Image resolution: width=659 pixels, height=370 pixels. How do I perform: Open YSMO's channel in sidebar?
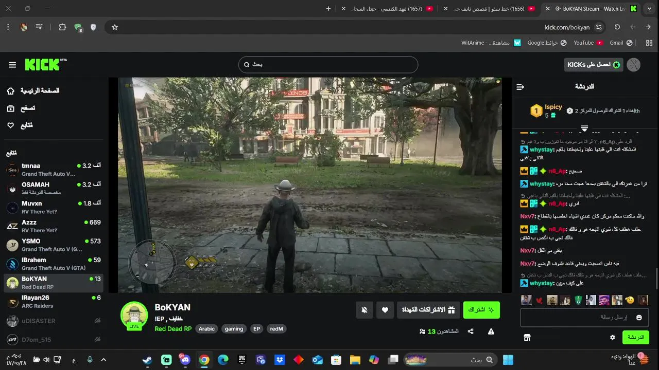tap(54, 245)
